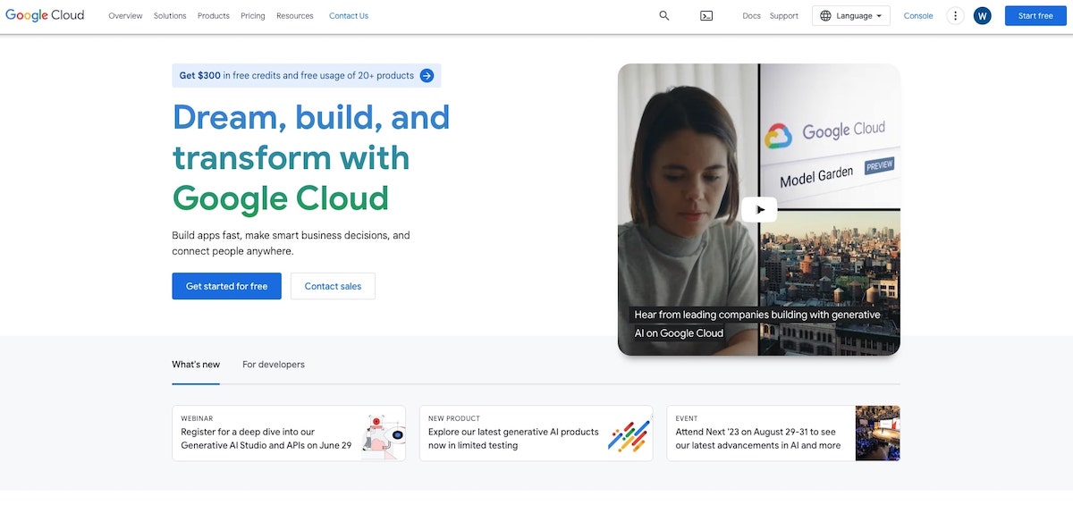Click Get started for free
The height and width of the screenshot is (530, 1073).
click(x=226, y=286)
